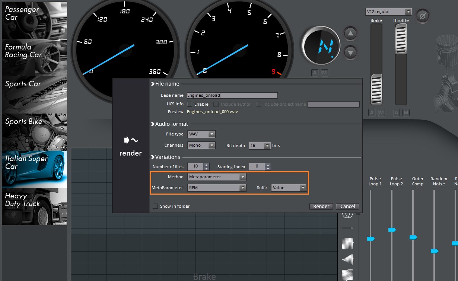This screenshot has height=281, width=458.
Task: Check the Include author option
Action: (x=216, y=104)
